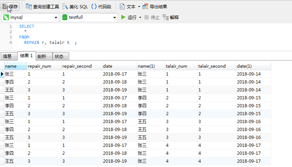
Task: Click REPAIR in the SQL editor
Action: (x=32, y=42)
